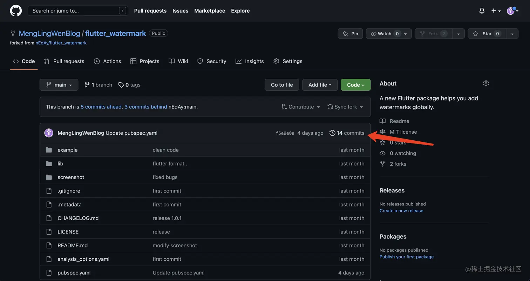View the 1 branch link
Image resolution: width=530 pixels, height=281 pixels.
coord(98,85)
